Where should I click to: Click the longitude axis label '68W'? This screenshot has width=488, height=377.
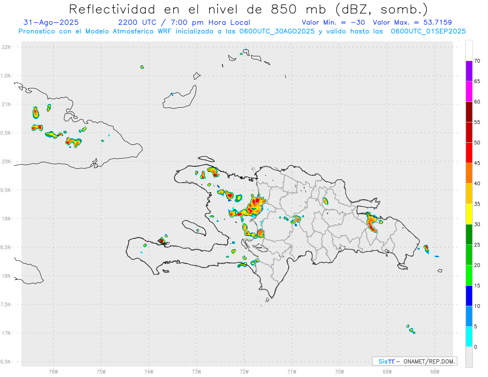tap(435, 372)
